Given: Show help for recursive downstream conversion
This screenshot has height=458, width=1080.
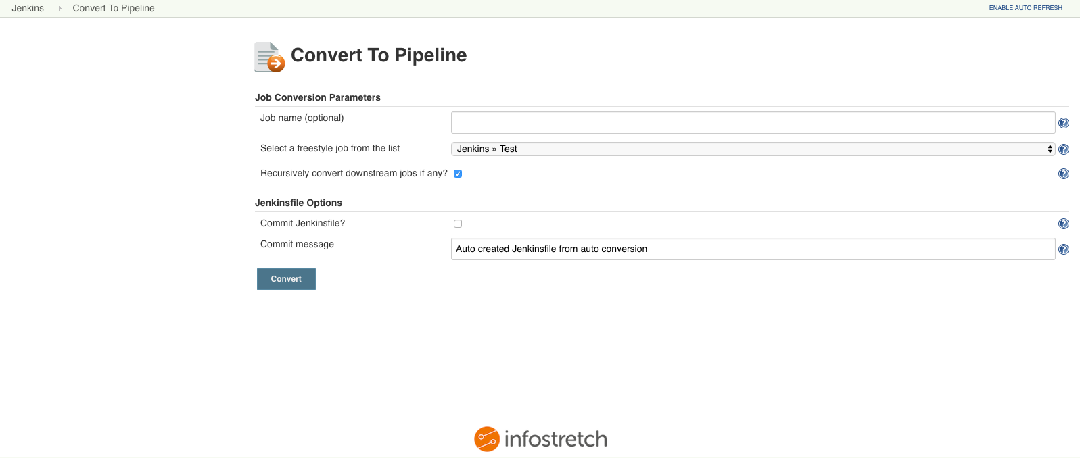Looking at the screenshot, I should 1063,174.
